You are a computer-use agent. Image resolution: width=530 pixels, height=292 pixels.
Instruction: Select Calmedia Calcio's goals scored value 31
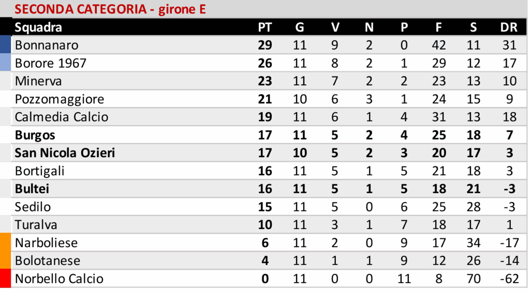438,117
